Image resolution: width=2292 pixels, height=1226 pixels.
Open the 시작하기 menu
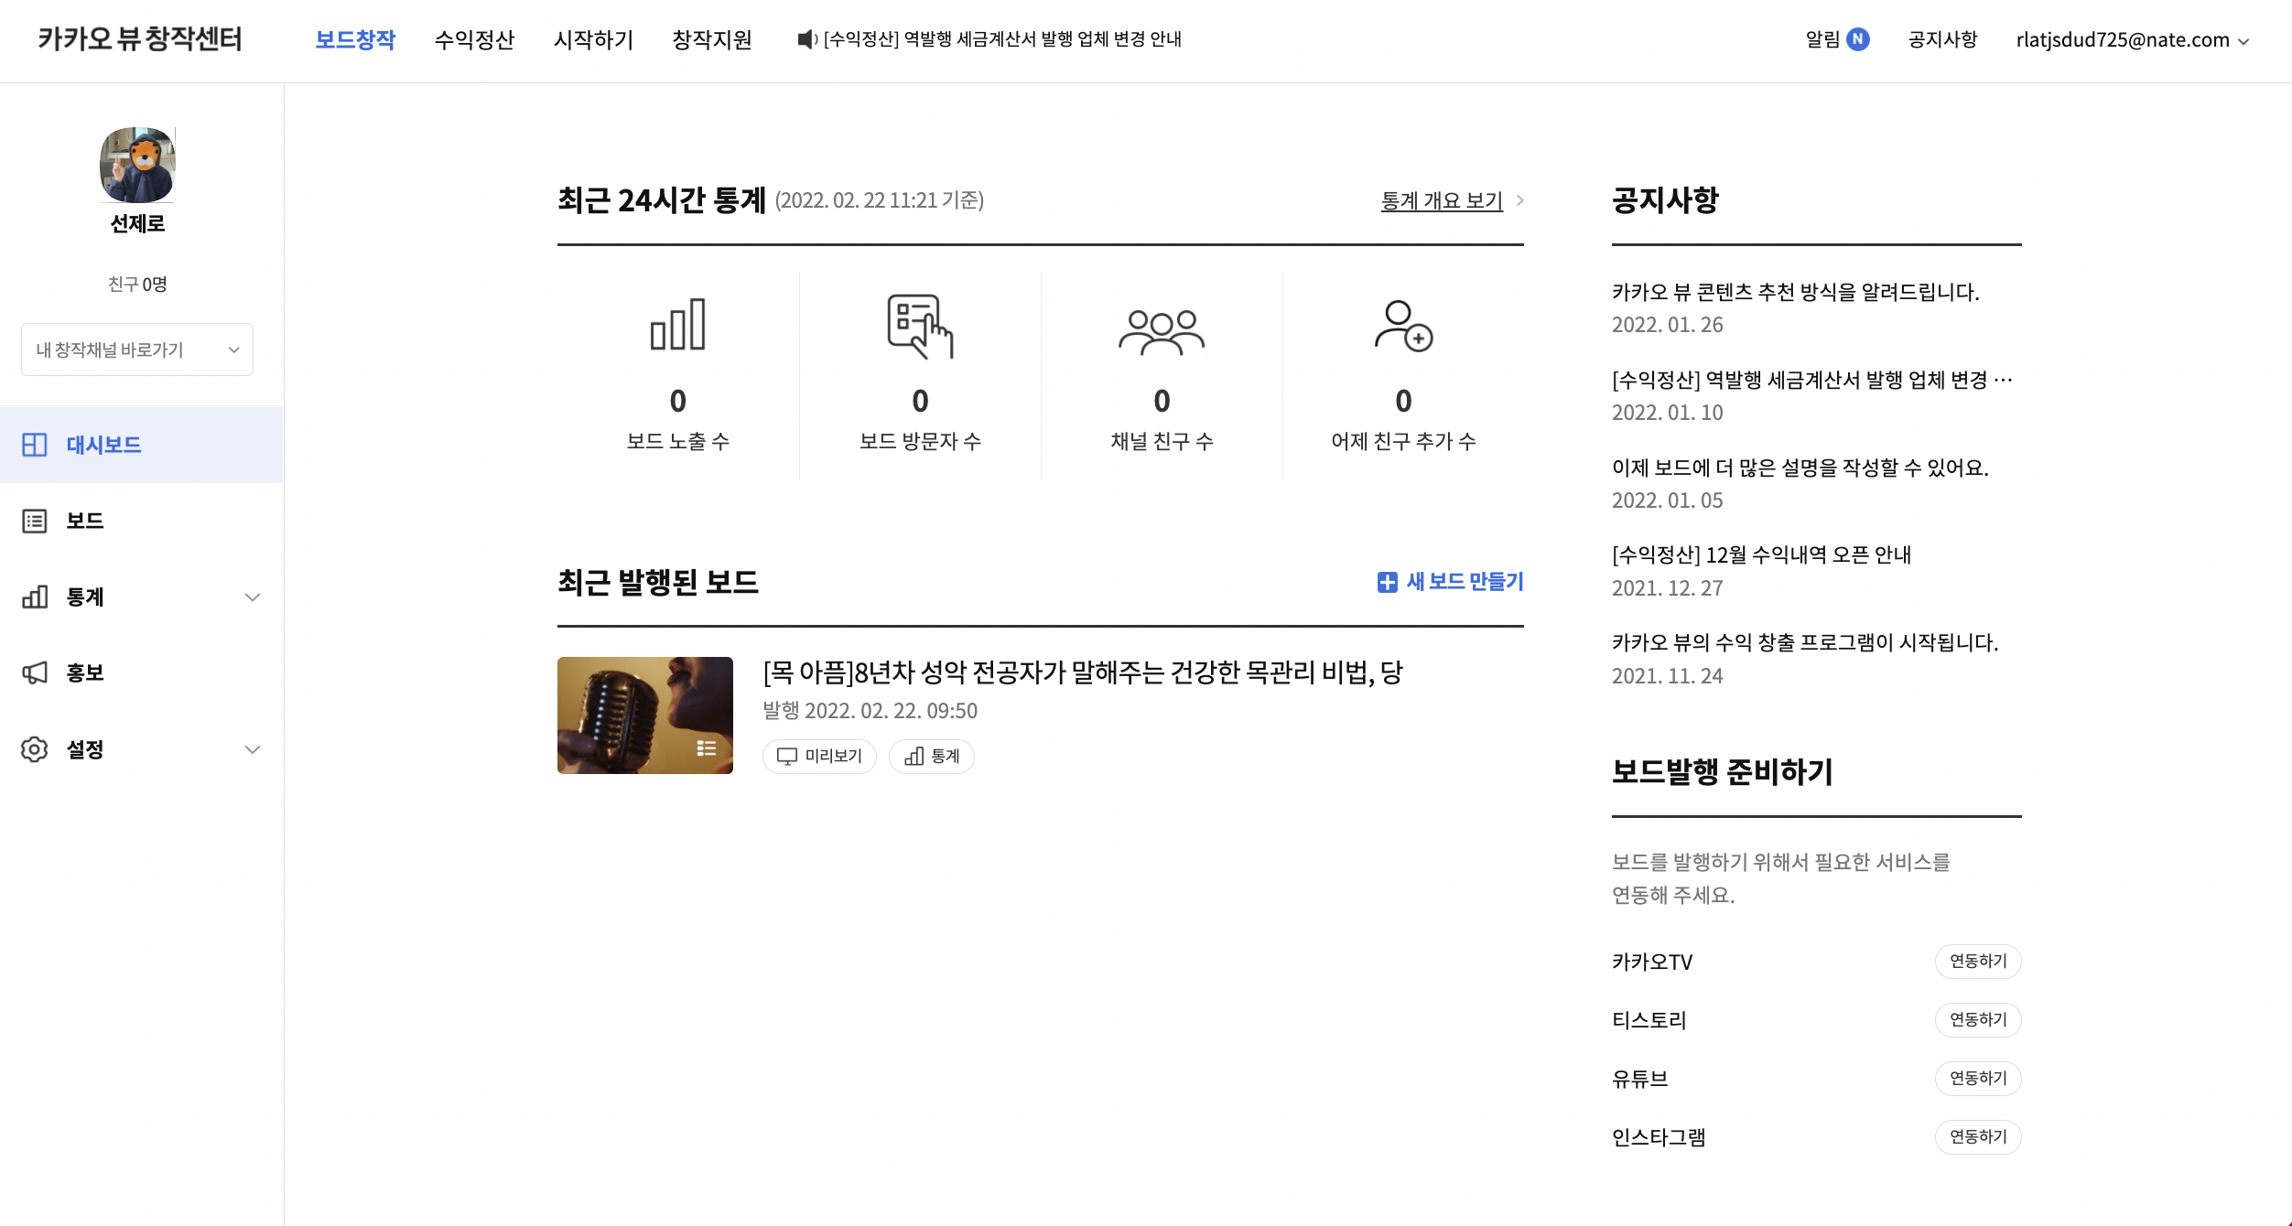593,39
